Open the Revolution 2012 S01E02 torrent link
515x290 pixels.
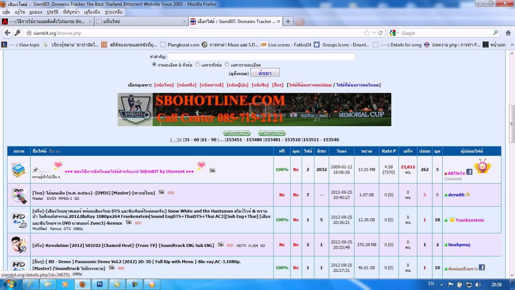tap(123, 245)
